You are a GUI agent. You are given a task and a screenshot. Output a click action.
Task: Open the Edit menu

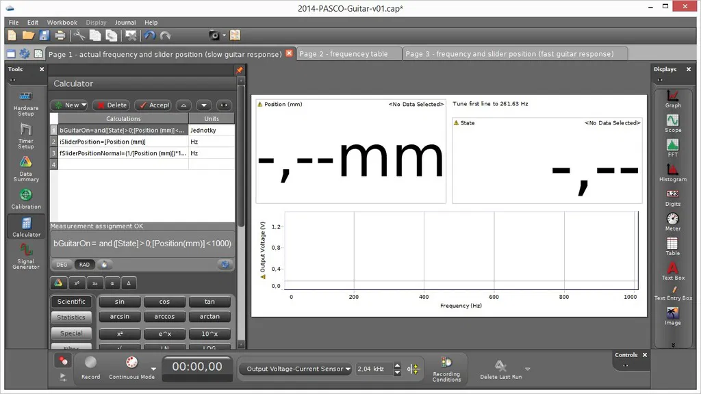pos(33,23)
